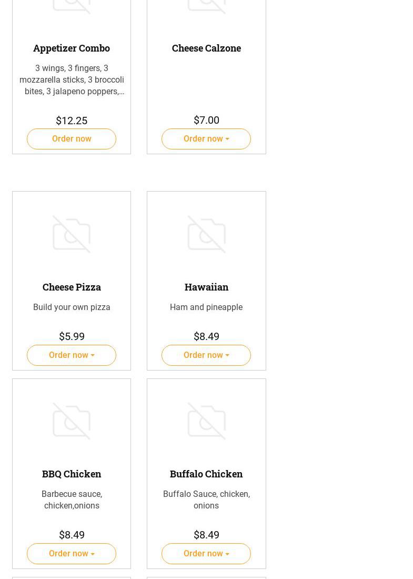Image resolution: width=413 pixels, height=579 pixels.
Task: Select the Cheese Calzone title
Action: click(x=206, y=48)
